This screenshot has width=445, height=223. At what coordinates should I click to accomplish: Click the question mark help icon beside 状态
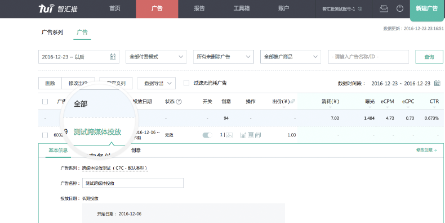(179, 102)
